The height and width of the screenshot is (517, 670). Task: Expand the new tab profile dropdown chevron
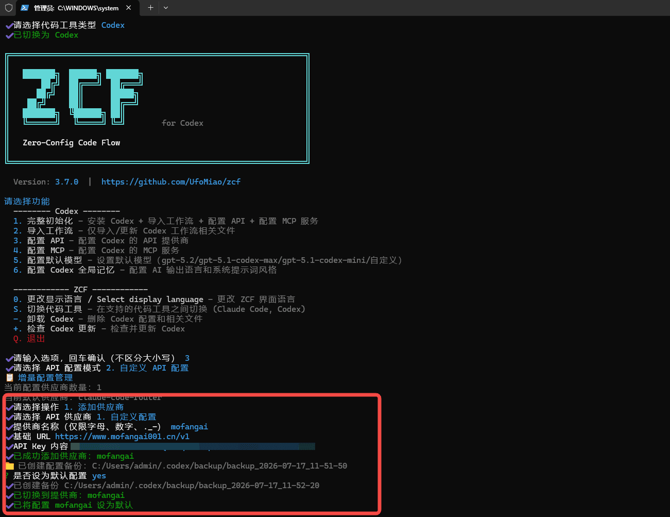(x=166, y=8)
